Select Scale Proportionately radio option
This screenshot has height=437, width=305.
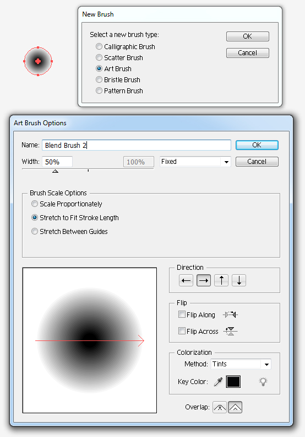click(35, 204)
